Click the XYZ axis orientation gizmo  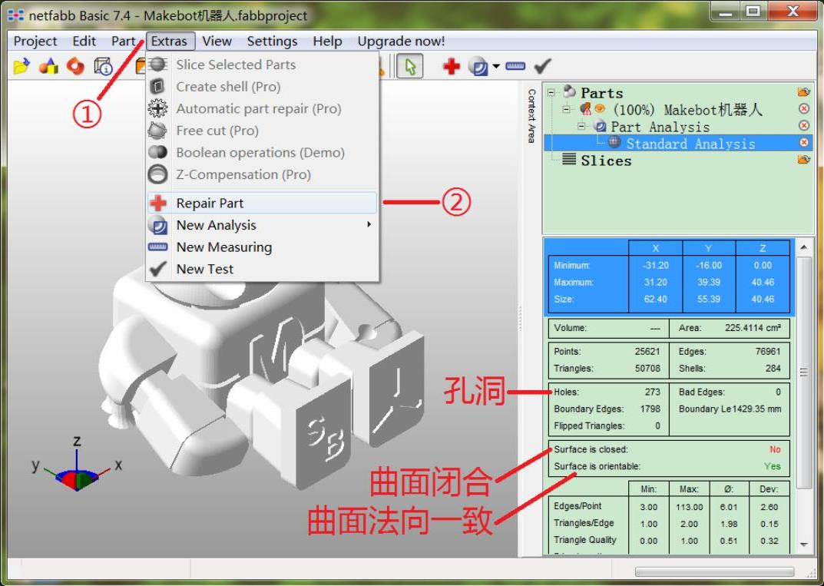pos(77,465)
